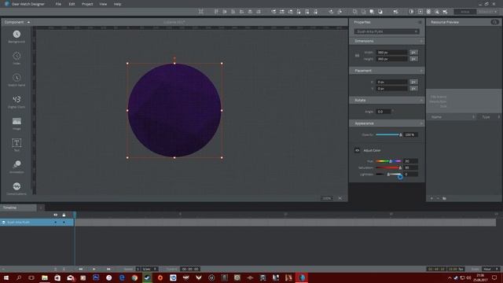This screenshot has height=283, width=503.
Task: Click the X placement input field
Action: [x=391, y=82]
